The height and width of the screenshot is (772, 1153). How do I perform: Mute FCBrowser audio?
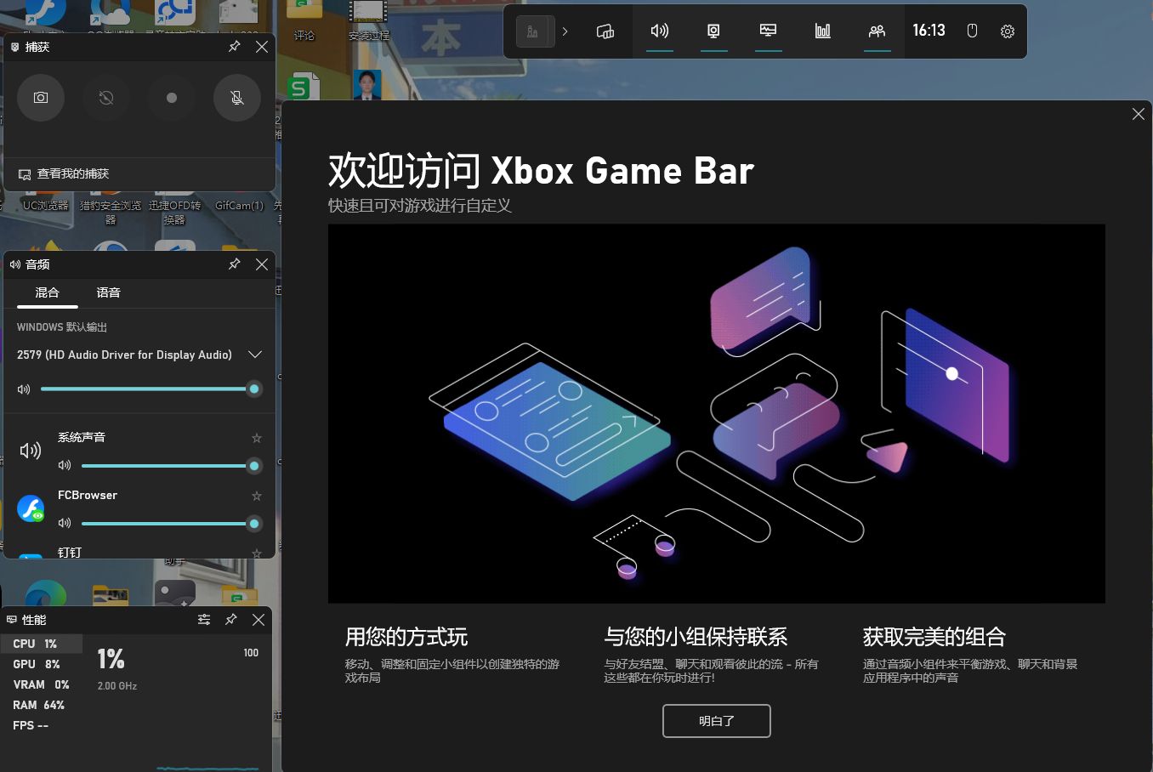click(65, 524)
